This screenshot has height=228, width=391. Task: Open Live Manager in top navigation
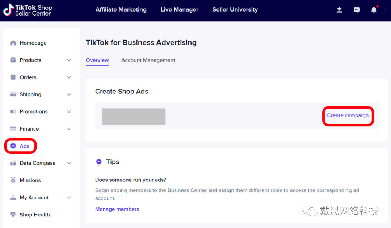coord(180,10)
